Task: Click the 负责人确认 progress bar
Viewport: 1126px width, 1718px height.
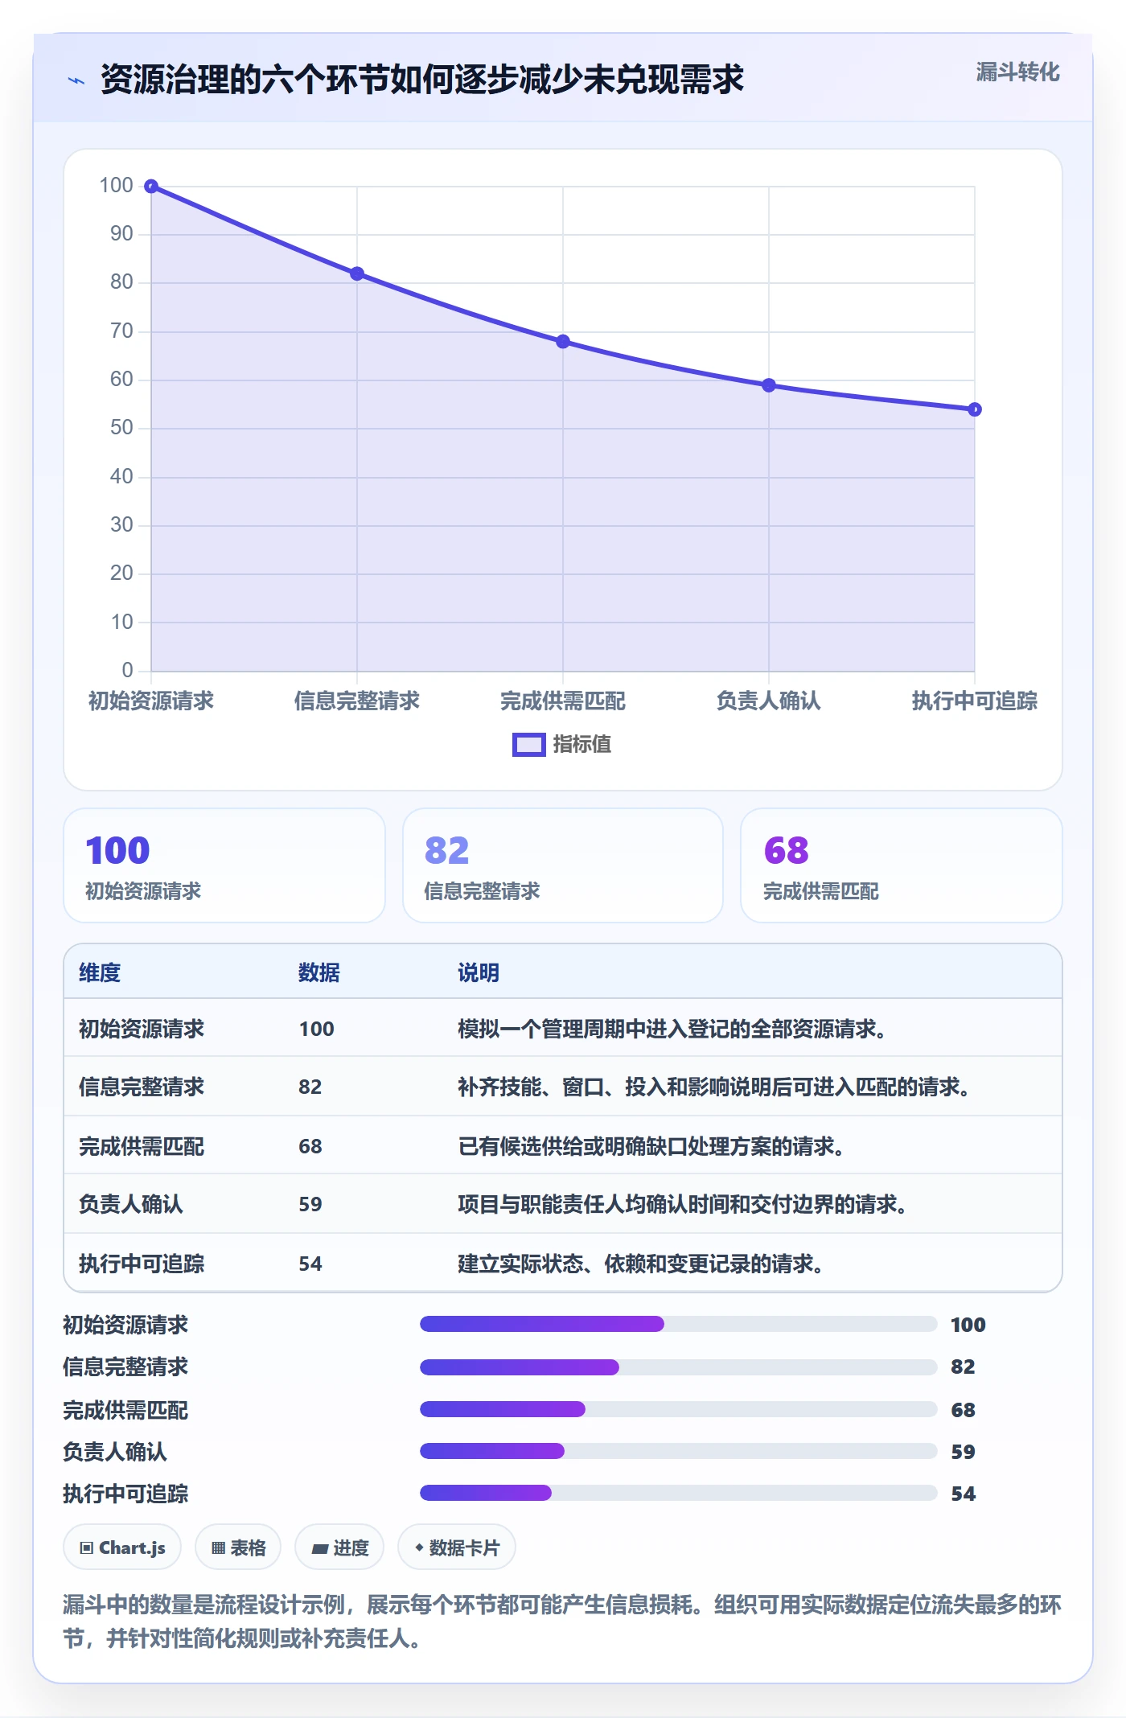Action: (x=678, y=1451)
